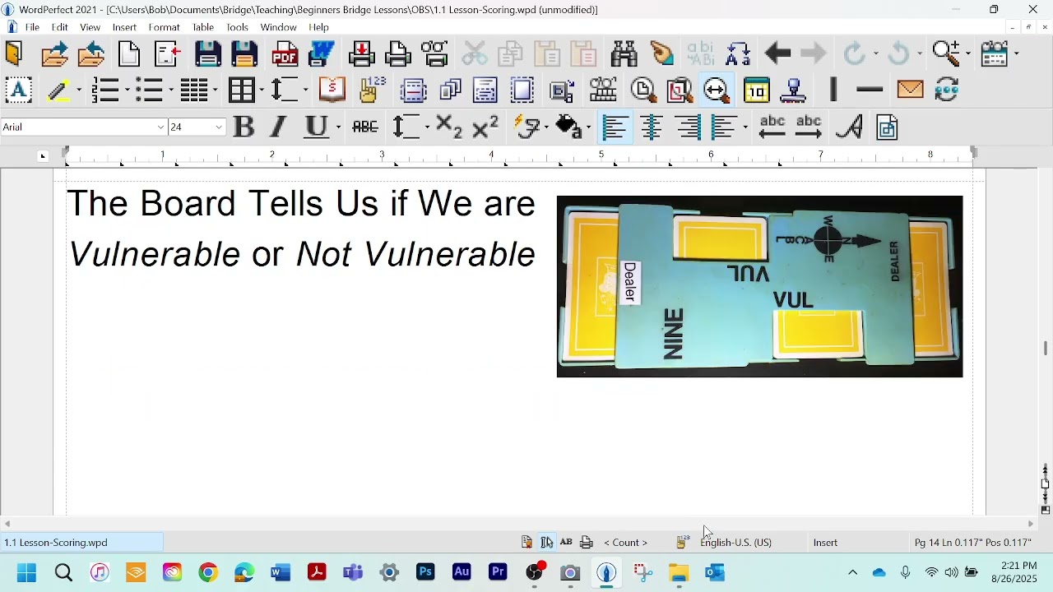The image size is (1053, 592).
Task: Click the numbered-hand icon in status bar
Action: [682, 543]
